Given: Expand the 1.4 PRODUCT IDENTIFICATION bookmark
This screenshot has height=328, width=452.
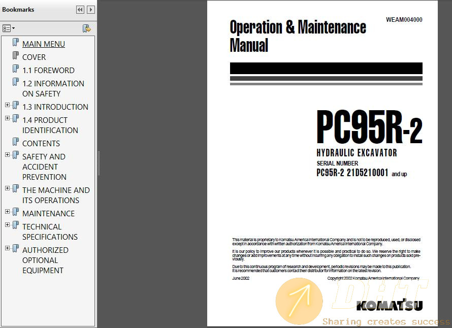Looking at the screenshot, I should pos(8,118).
